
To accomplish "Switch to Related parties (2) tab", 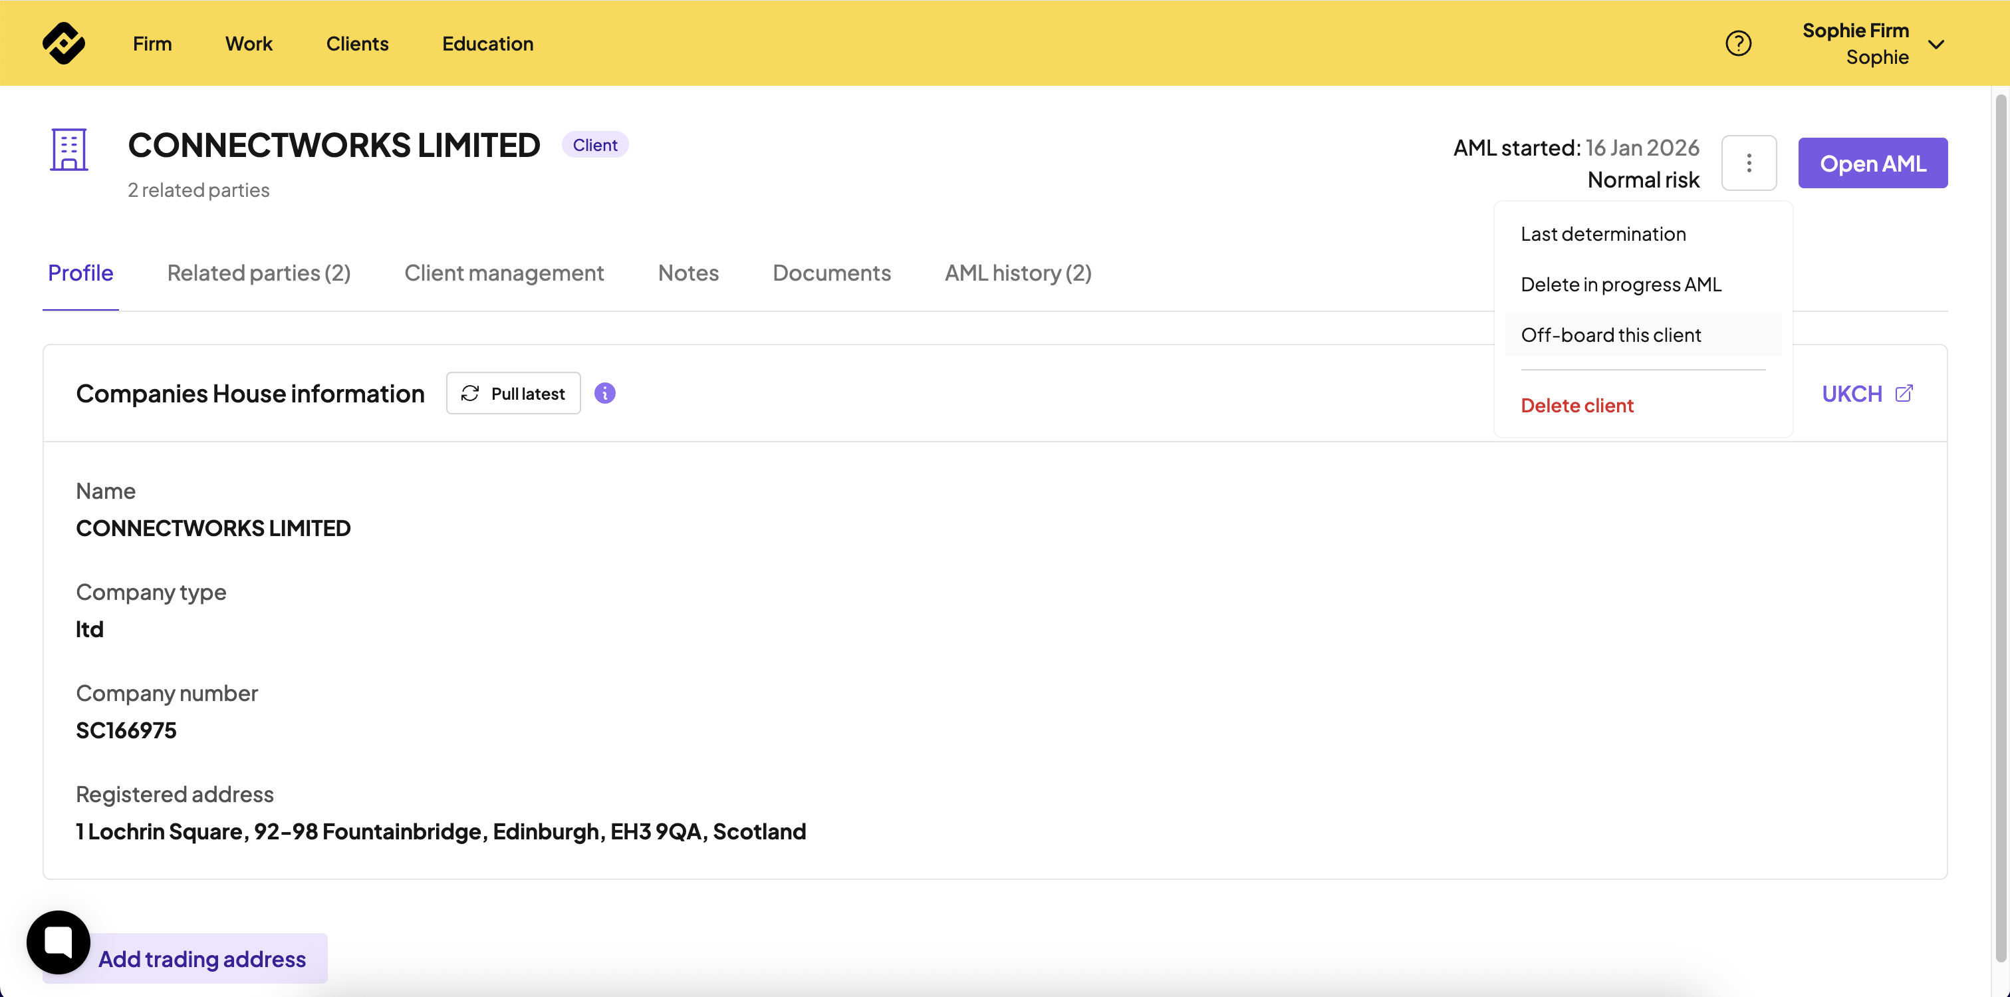I will coord(258,273).
